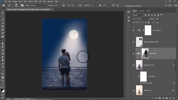Open the brush preset picker arrow
Screen dimensions: 178x100
click(19, 5)
